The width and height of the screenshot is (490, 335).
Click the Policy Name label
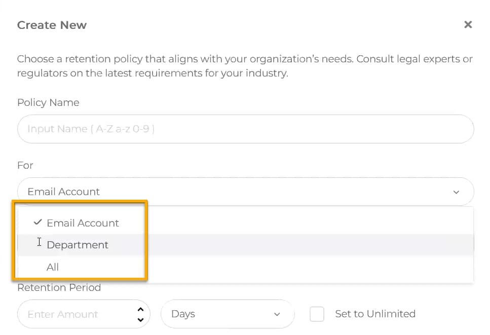click(x=48, y=102)
